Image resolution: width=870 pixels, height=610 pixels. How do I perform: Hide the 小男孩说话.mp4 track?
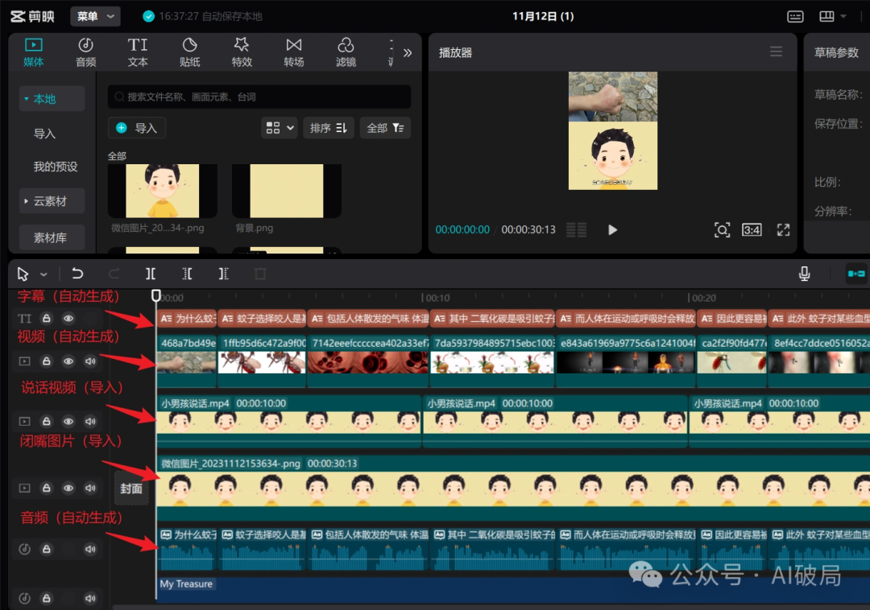click(x=68, y=421)
